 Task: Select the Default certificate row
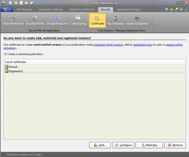[x=94, y=67]
